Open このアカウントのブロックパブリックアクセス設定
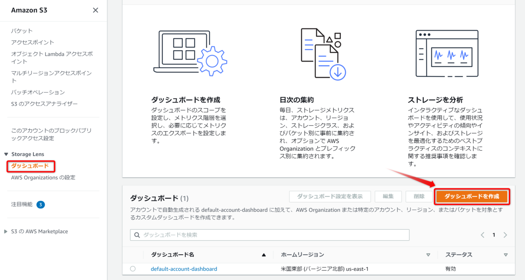The image size is (525, 280). (x=51, y=134)
